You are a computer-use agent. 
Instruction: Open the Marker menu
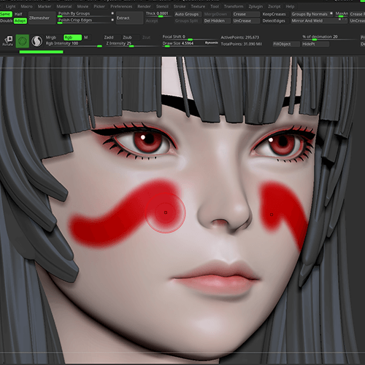tap(45, 7)
